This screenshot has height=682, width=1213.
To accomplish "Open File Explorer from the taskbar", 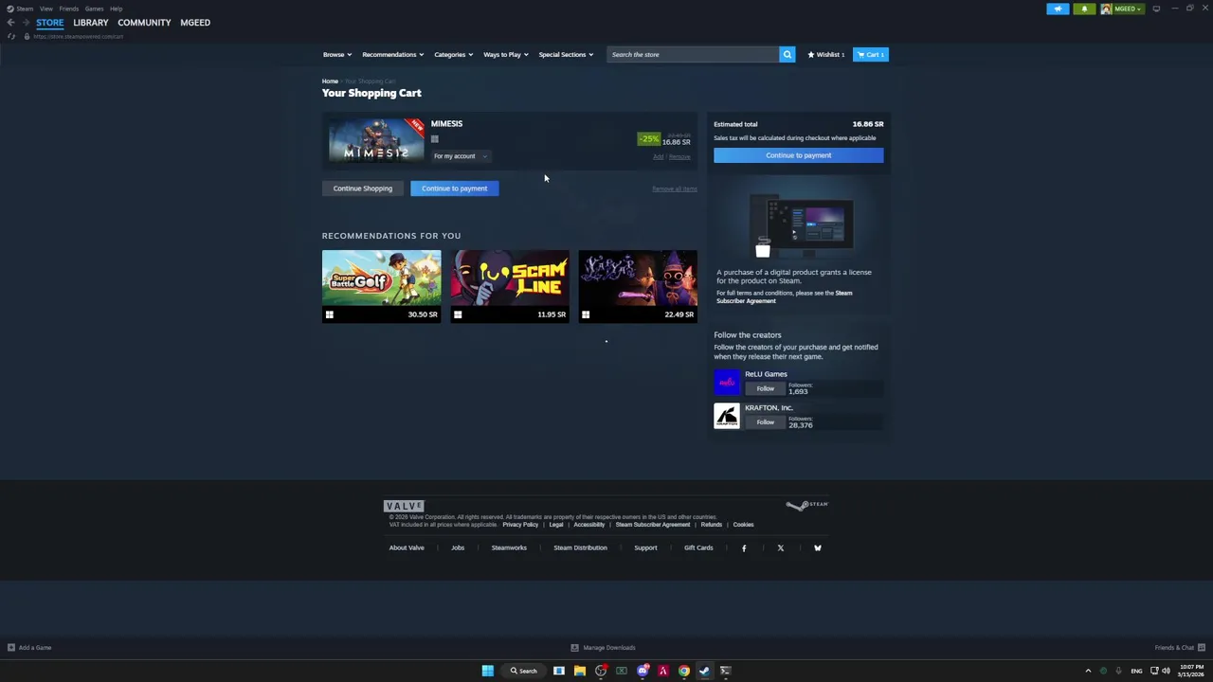I will coord(580,671).
